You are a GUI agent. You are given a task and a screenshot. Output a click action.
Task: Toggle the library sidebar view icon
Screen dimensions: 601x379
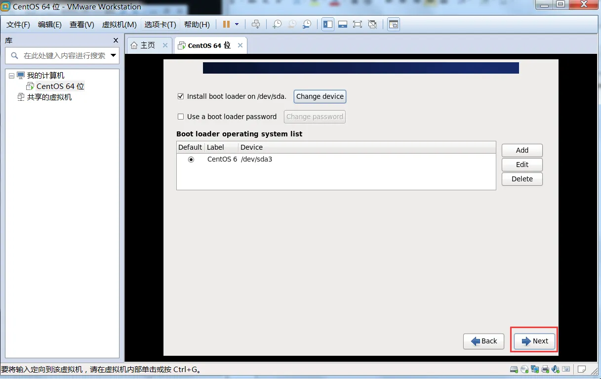pos(328,24)
